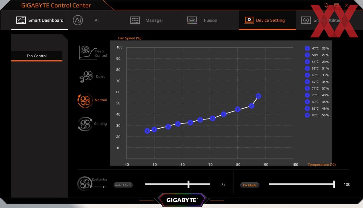Click legend row 85°C 48 %

317,109
